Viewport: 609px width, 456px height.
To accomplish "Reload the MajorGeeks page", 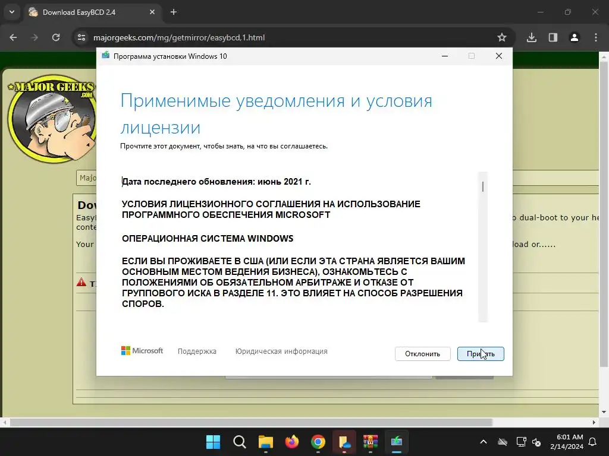I will (x=56, y=37).
